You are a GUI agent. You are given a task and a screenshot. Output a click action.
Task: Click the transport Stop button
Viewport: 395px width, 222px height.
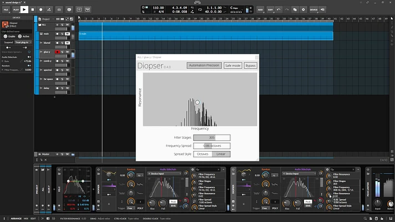click(33, 9)
